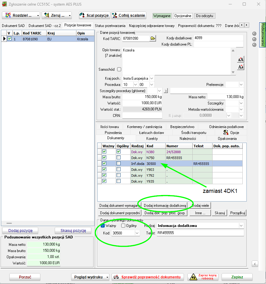
Task: Click scroll-up arrow of Opis towaru box
Action: tap(233, 51)
